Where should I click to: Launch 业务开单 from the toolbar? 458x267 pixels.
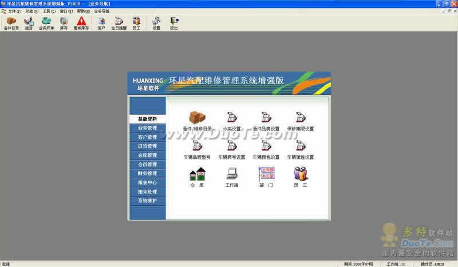[46, 23]
